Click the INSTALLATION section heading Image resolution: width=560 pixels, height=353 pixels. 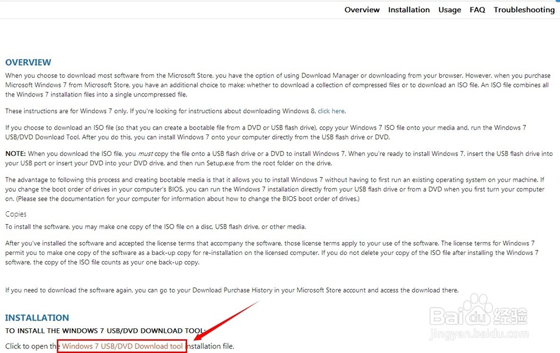[x=37, y=318]
